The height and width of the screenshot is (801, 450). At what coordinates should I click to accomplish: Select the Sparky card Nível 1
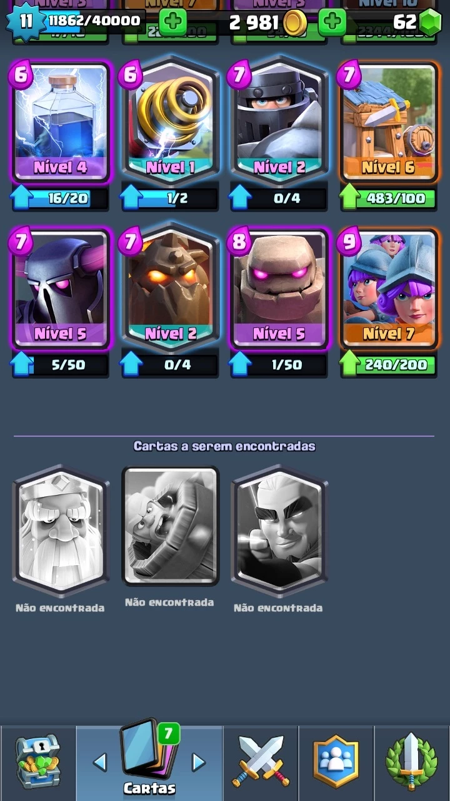pos(170,119)
